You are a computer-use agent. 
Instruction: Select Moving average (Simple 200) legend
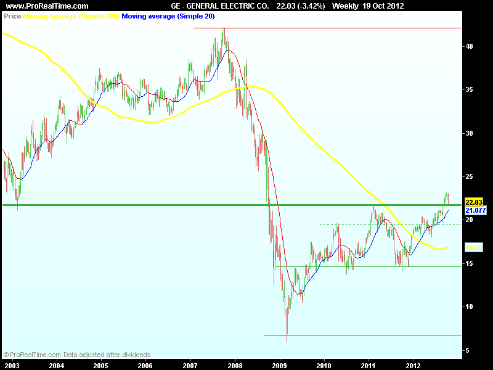click(71, 16)
